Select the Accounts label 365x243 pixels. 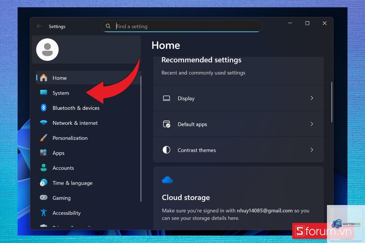pos(63,168)
